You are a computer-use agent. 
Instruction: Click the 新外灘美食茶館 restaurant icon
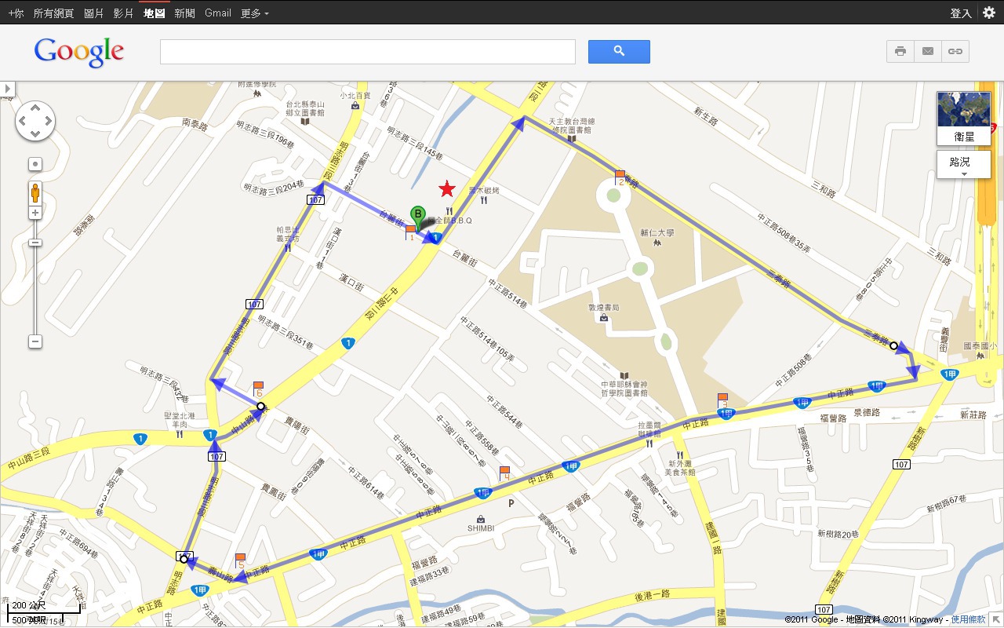[680, 454]
